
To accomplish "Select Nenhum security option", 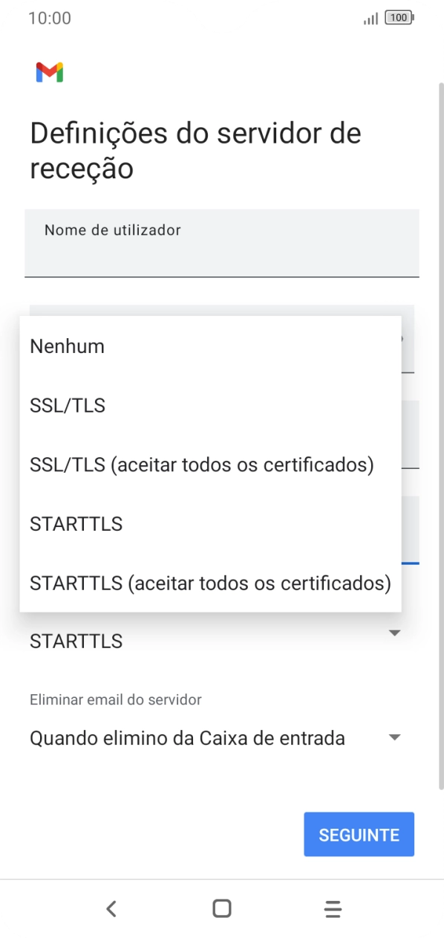I will point(67,346).
